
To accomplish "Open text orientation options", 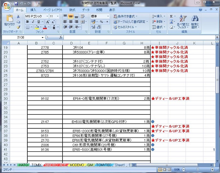I will coord(77,27).
